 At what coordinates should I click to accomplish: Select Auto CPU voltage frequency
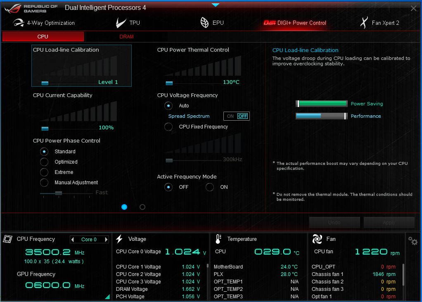pos(168,106)
